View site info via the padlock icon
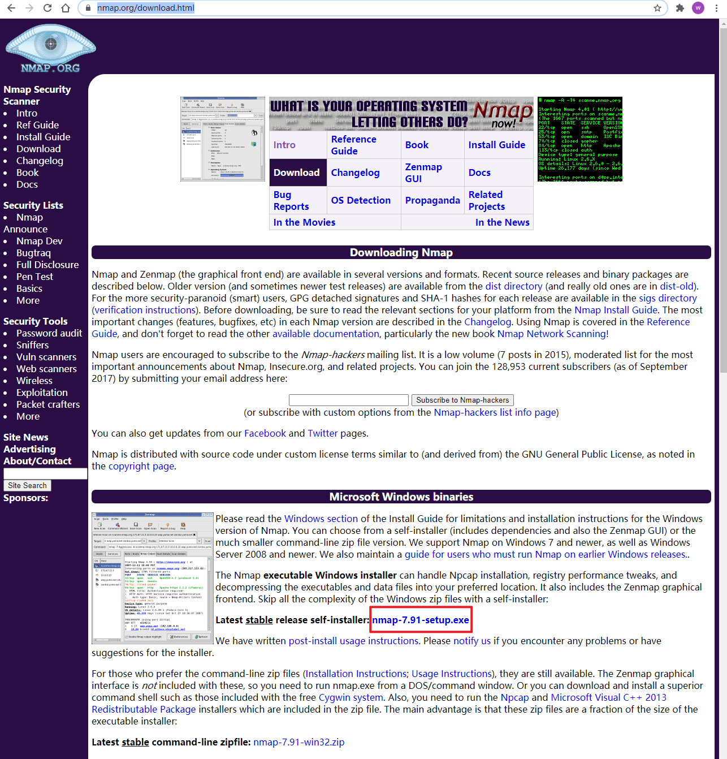Image resolution: width=727 pixels, height=759 pixels. [x=88, y=8]
